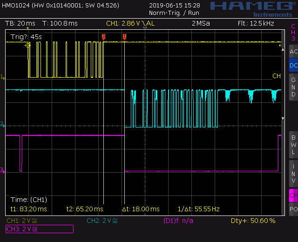Screen dimensions: 298x242
Task: Select the CH3: 2 V channel box
Action: (39, 229)
